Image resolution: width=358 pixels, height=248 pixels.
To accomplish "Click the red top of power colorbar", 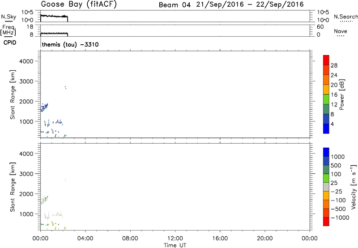I will [326, 60].
